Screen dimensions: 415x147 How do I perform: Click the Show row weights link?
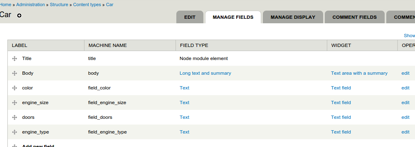coord(409,36)
